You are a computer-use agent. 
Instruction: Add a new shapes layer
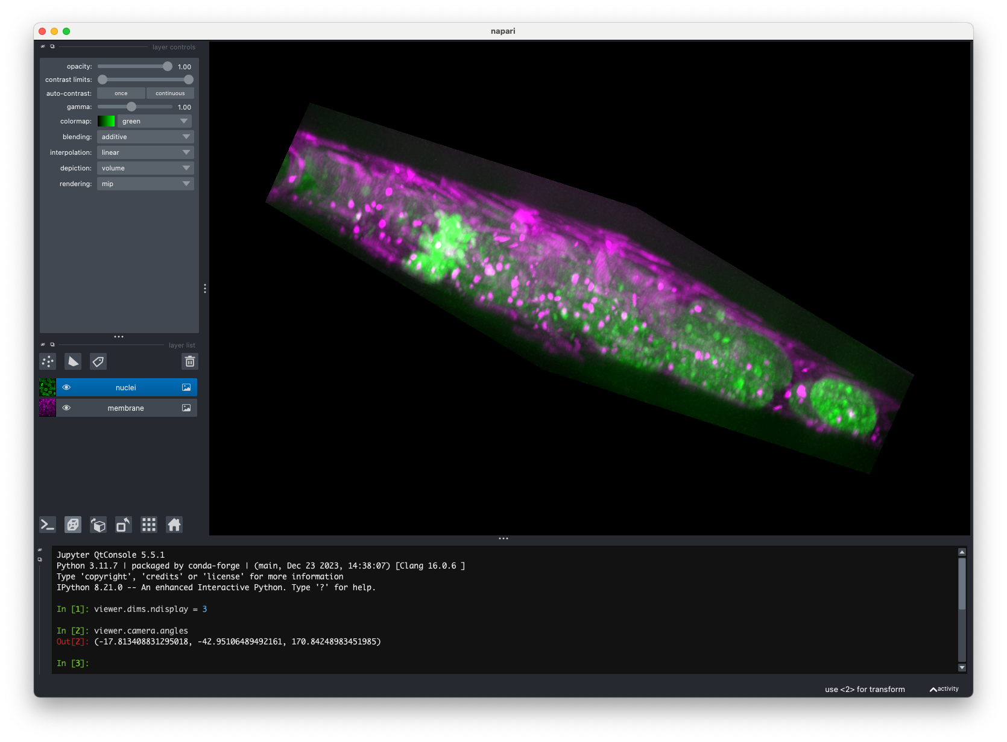point(73,361)
